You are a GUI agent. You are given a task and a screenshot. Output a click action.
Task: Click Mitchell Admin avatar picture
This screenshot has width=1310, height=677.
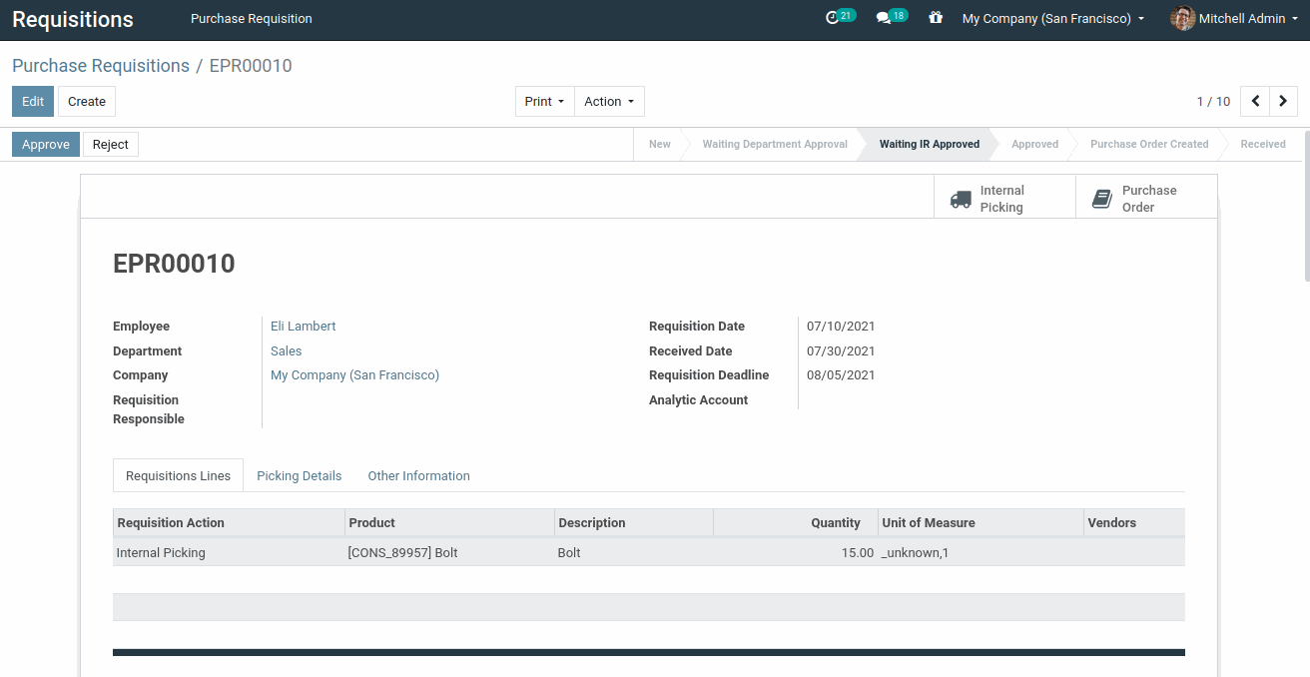click(1182, 18)
